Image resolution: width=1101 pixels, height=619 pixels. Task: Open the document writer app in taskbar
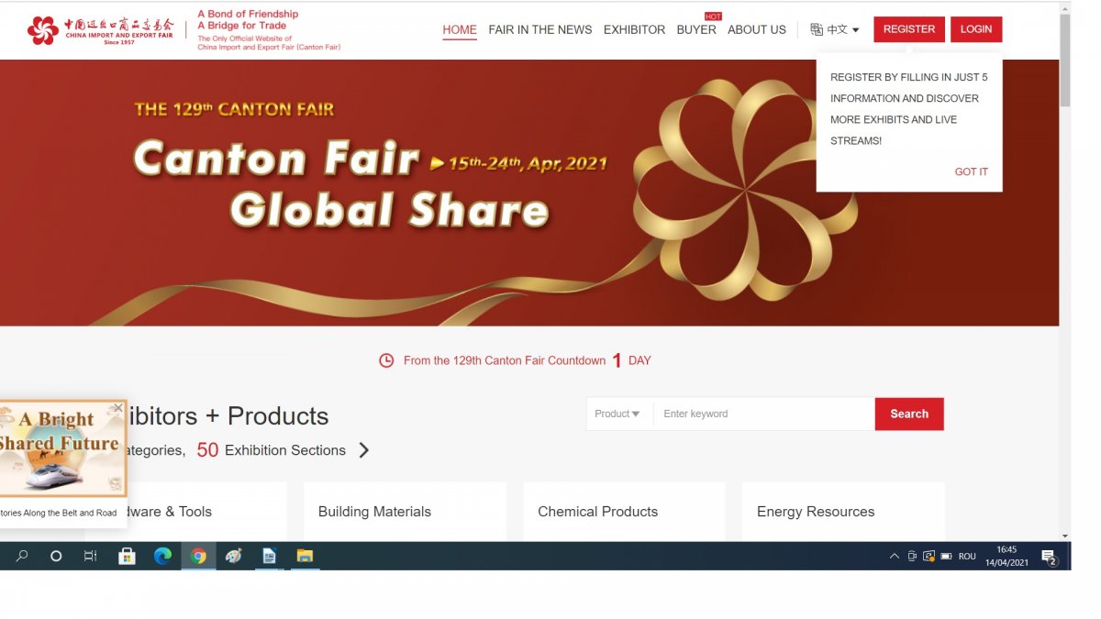click(x=269, y=556)
